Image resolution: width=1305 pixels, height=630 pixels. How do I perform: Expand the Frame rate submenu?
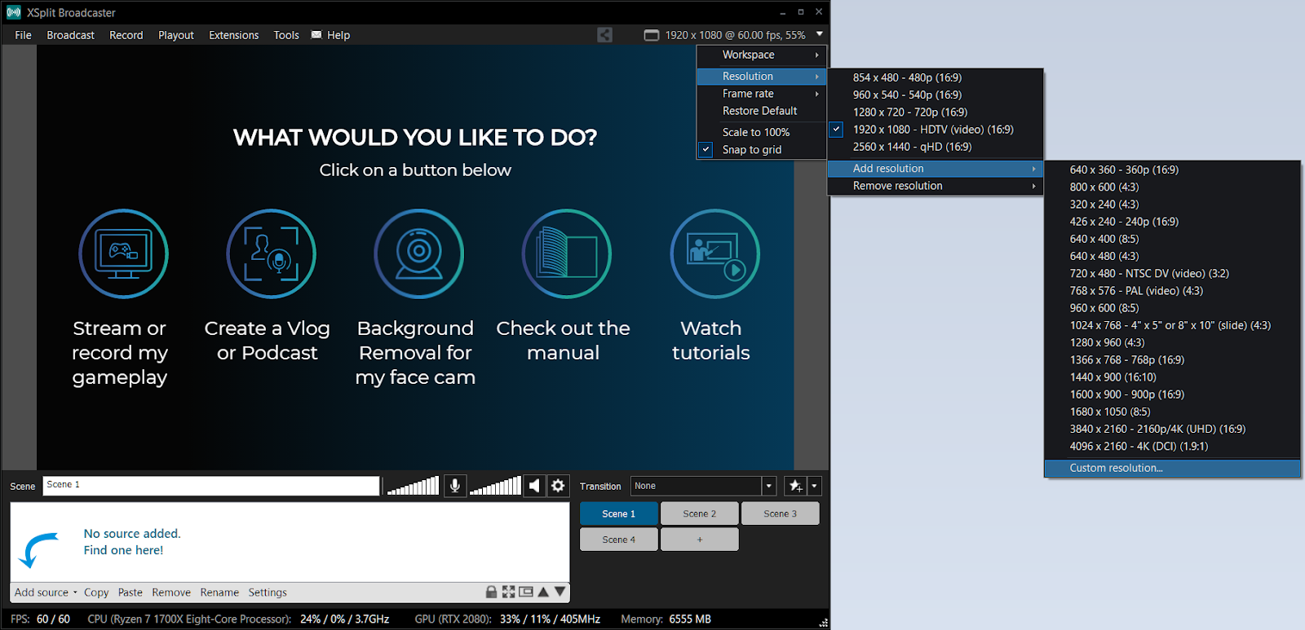coord(762,94)
